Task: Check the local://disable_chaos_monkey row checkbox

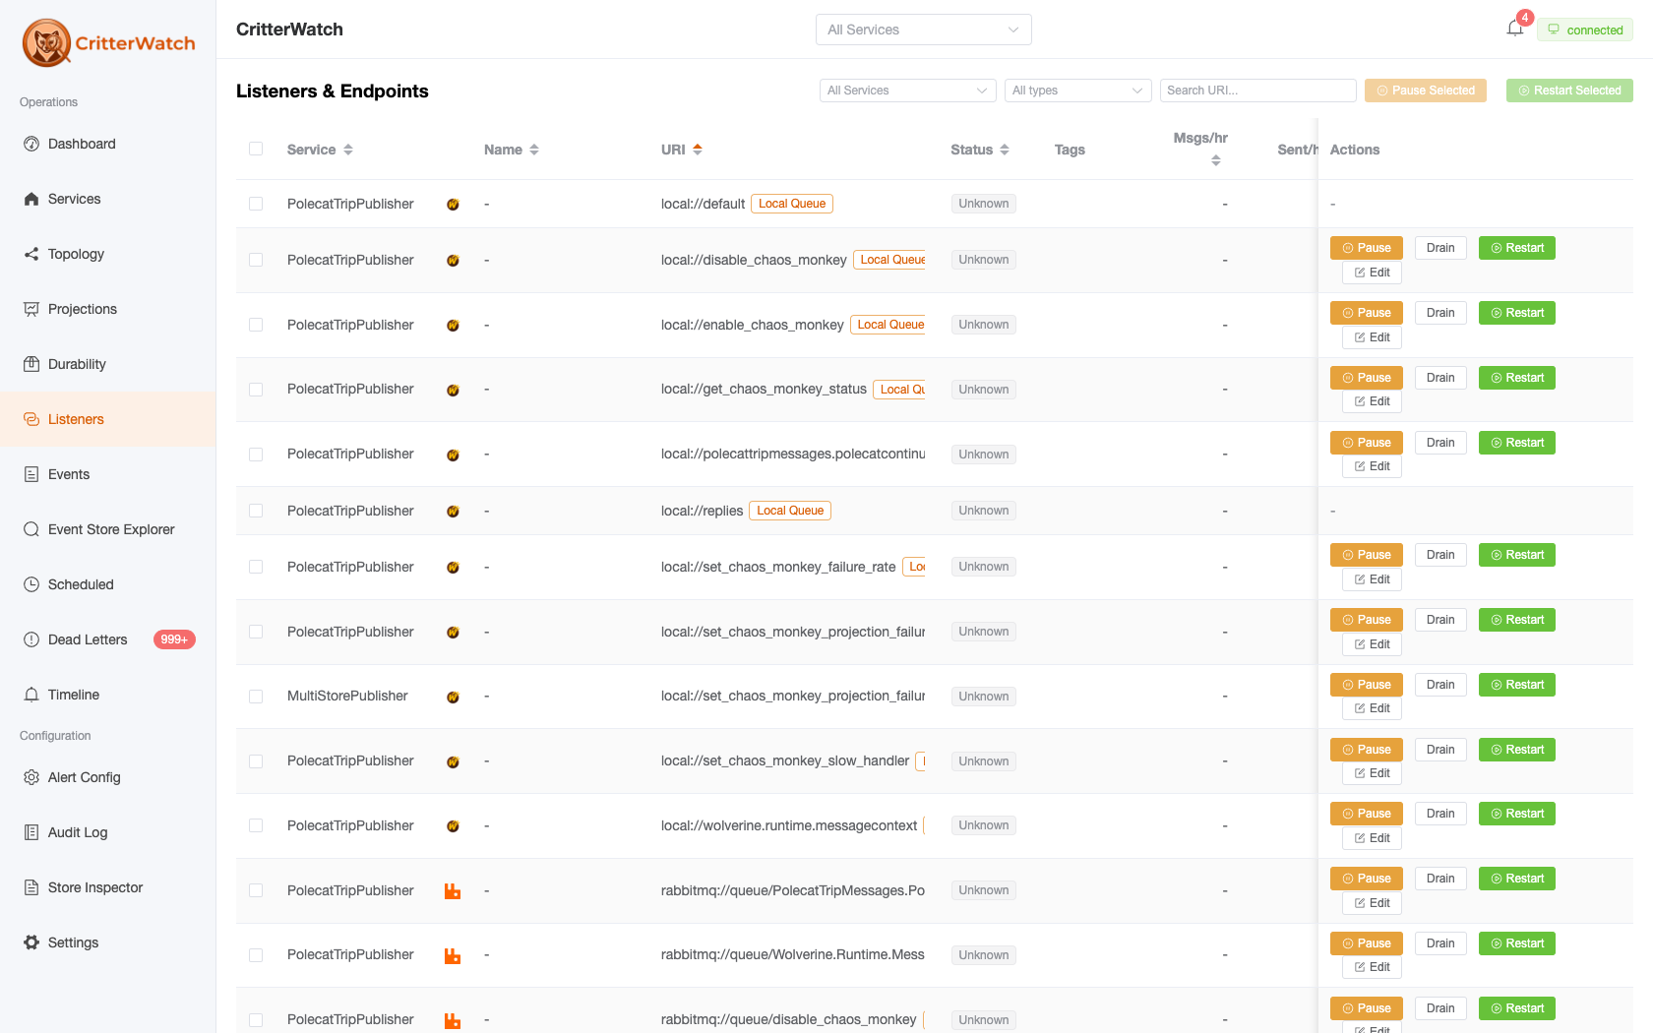Action: pos(256,260)
